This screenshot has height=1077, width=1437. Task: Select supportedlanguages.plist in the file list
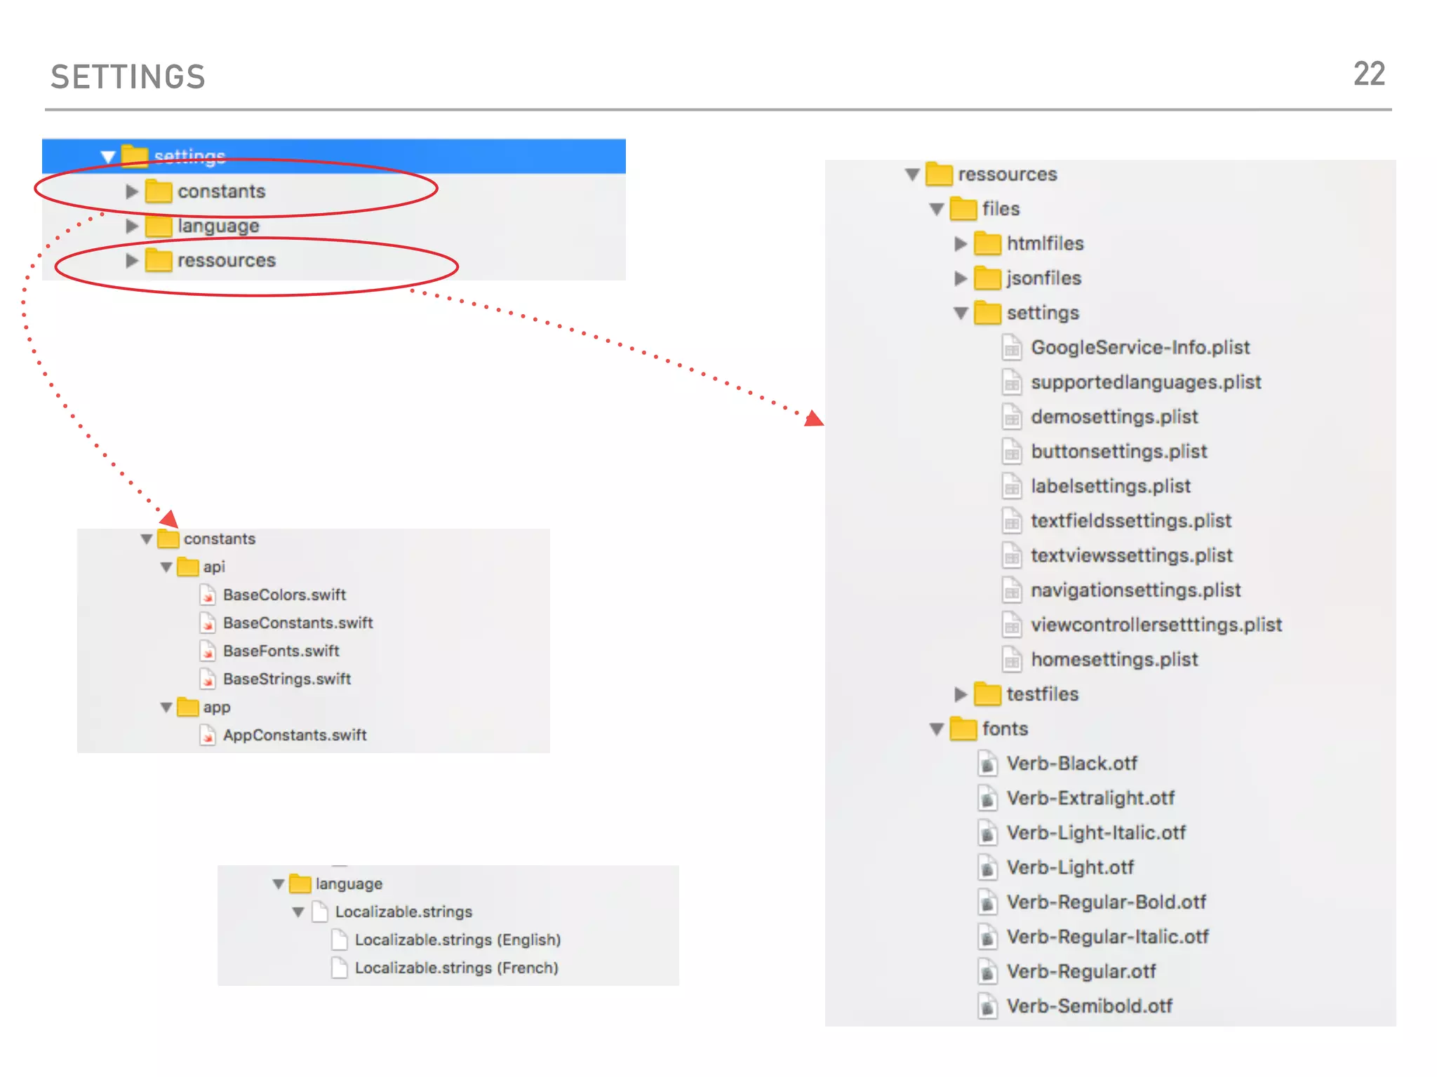pos(1145,382)
